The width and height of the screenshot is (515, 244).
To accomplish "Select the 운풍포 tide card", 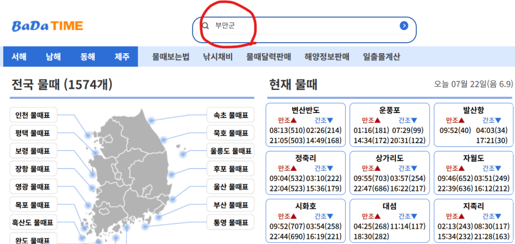I will coord(389,125).
